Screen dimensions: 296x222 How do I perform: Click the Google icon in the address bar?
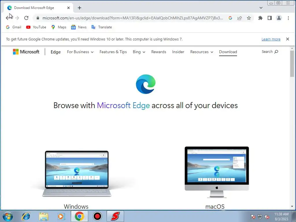click(230, 18)
